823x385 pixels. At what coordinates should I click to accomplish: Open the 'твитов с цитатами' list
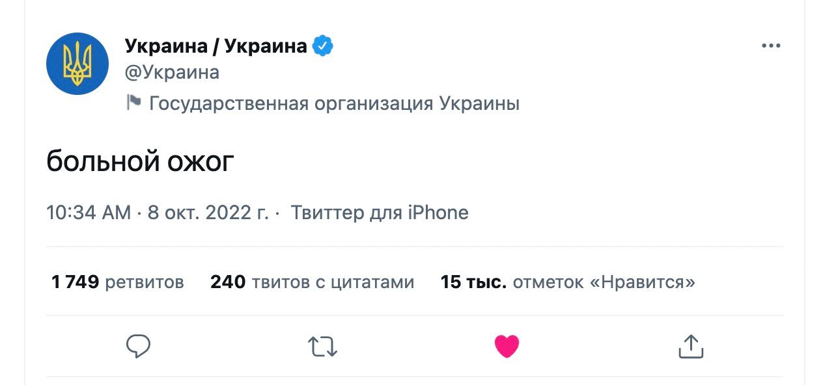[x=332, y=282]
